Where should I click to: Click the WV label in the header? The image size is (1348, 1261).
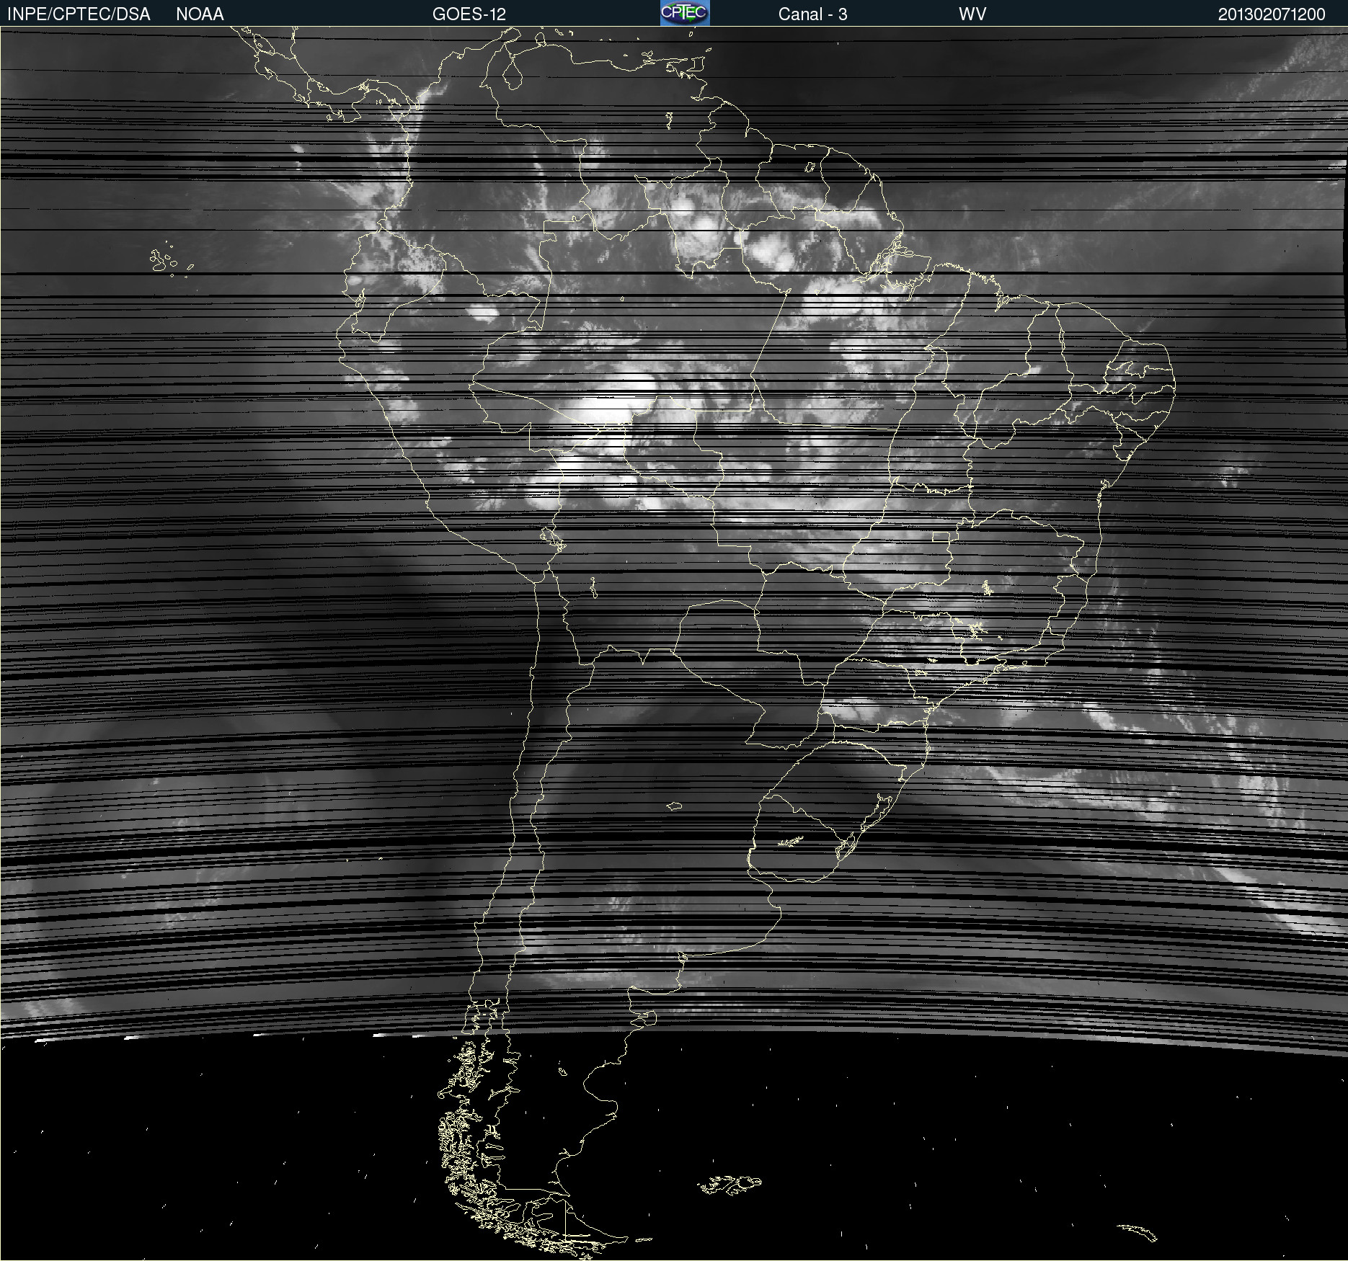[x=972, y=14]
